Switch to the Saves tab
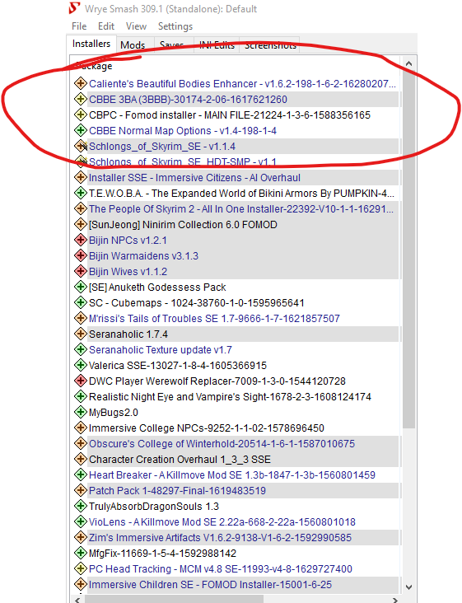The height and width of the screenshot is (603, 462). click(172, 44)
